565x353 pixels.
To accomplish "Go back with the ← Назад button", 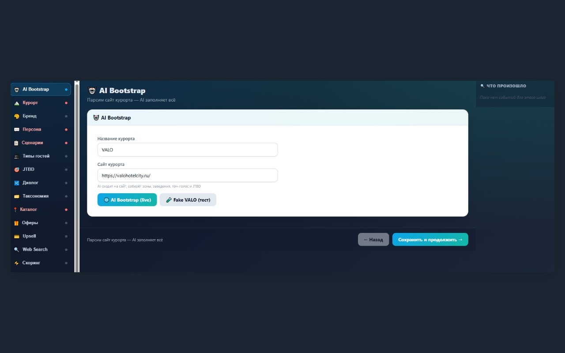I will [373, 240].
